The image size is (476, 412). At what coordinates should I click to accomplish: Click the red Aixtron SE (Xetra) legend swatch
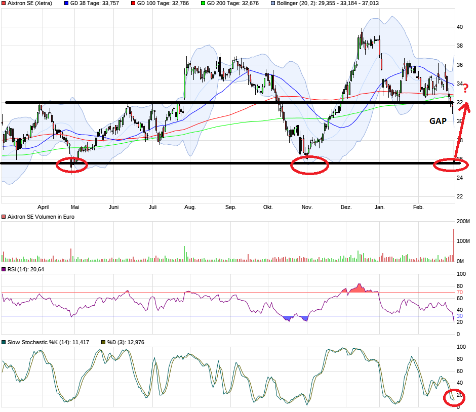[x=4, y=4]
